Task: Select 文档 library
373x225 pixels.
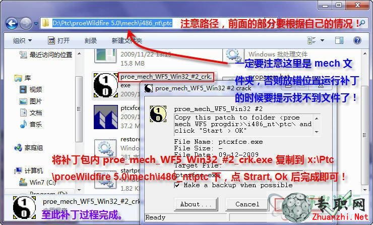Action: coord(31,112)
